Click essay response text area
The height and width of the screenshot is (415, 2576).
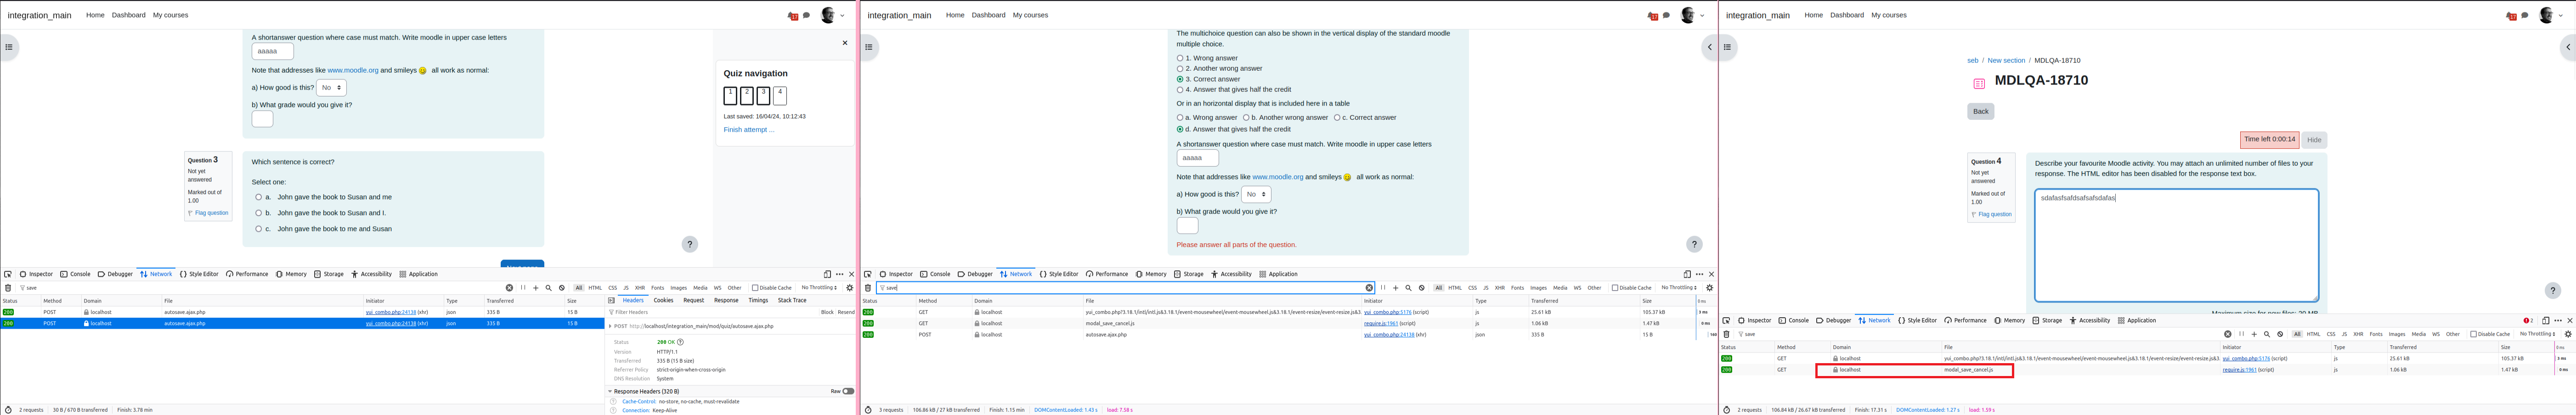click(x=2176, y=245)
